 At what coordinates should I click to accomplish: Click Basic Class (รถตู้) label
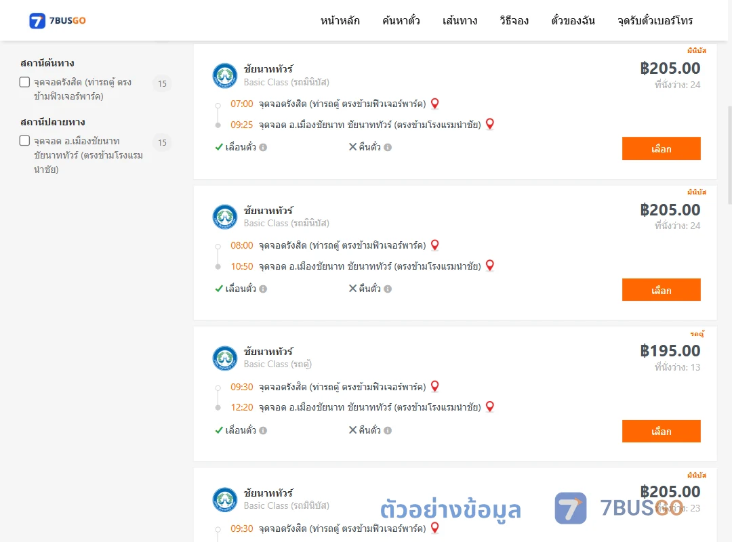[x=278, y=364]
